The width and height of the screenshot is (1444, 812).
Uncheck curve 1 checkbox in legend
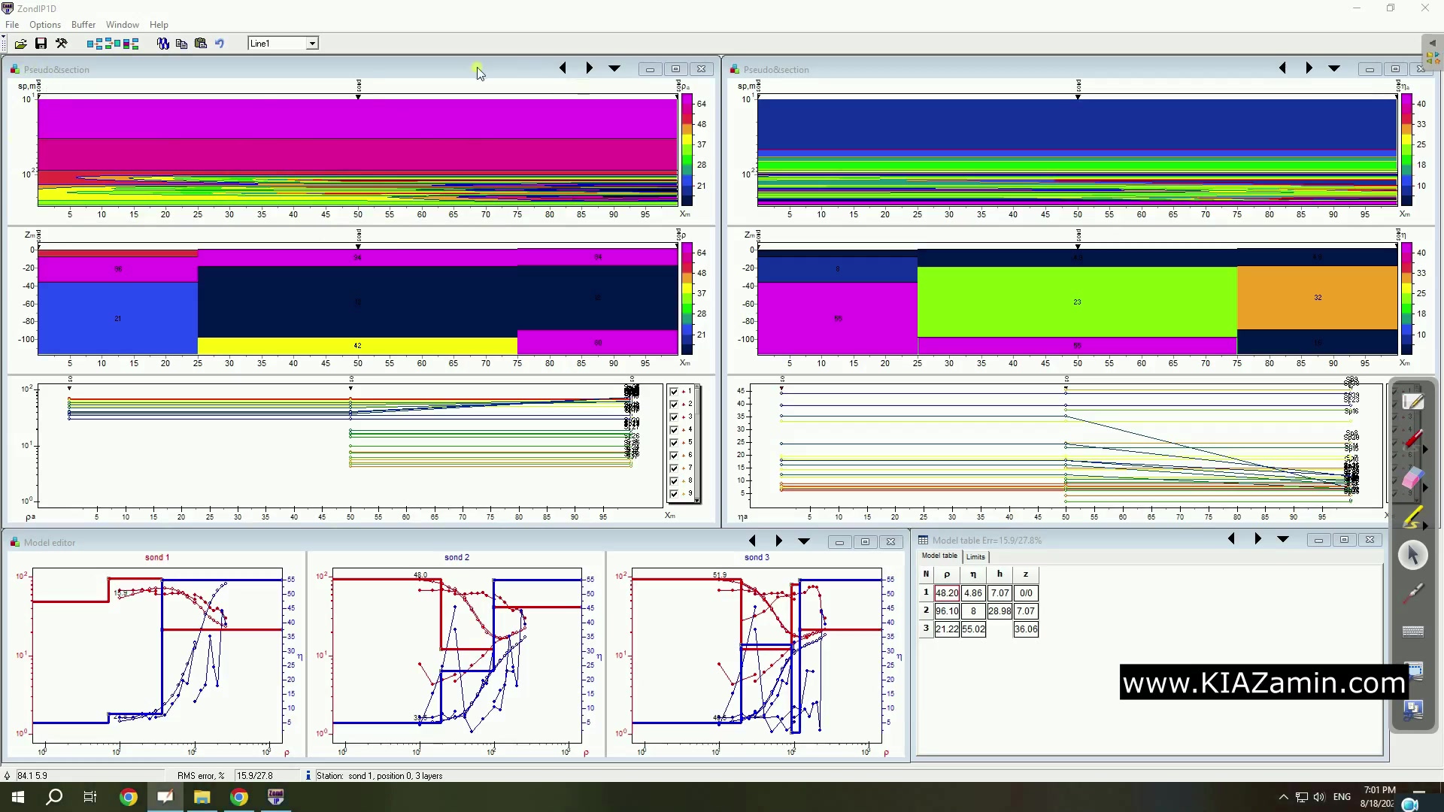(x=674, y=392)
